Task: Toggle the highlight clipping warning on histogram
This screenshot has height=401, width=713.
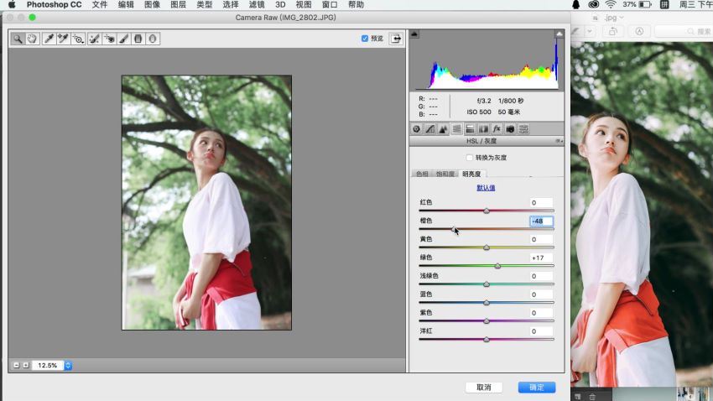Action: [559, 34]
